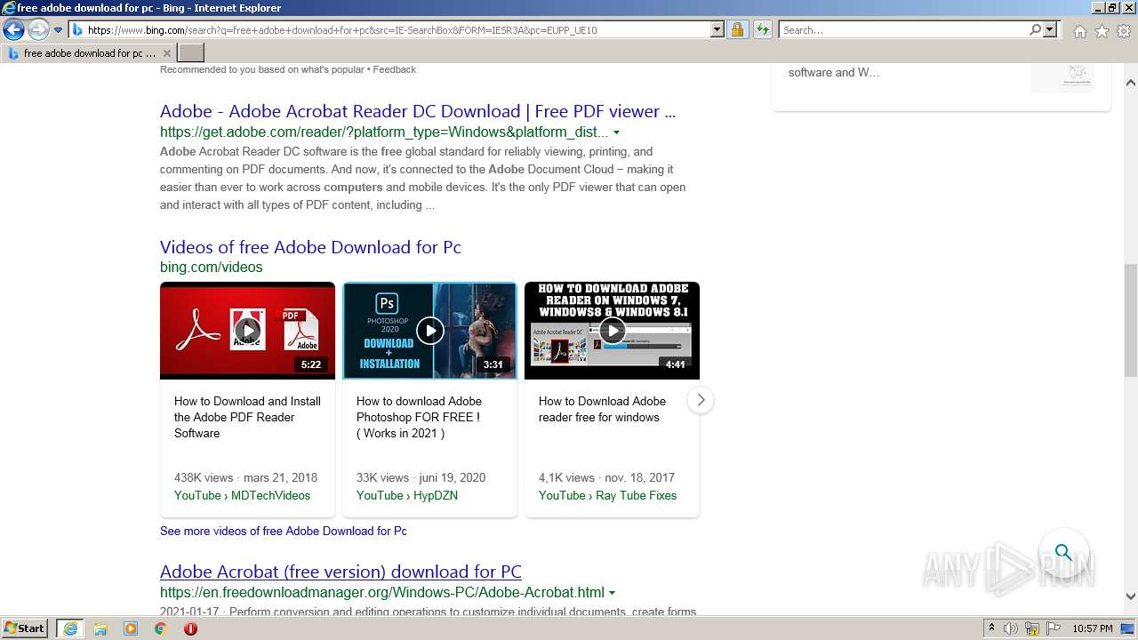
Task: Click the Feedback link under recommendations
Action: click(x=394, y=69)
